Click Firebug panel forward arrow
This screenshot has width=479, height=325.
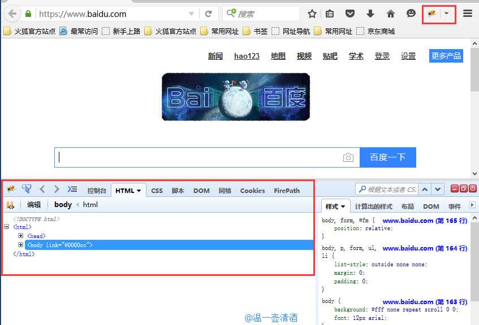coord(56,189)
